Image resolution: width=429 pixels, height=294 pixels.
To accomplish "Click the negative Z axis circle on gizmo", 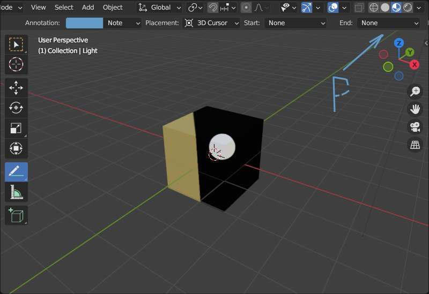I will (399, 76).
